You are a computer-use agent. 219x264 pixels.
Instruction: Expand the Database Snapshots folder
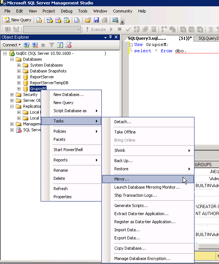click(19, 71)
